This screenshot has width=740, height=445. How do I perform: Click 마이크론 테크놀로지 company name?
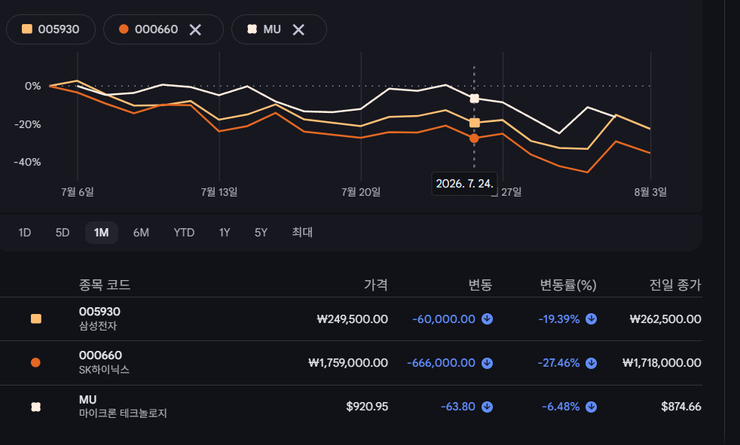click(x=123, y=413)
